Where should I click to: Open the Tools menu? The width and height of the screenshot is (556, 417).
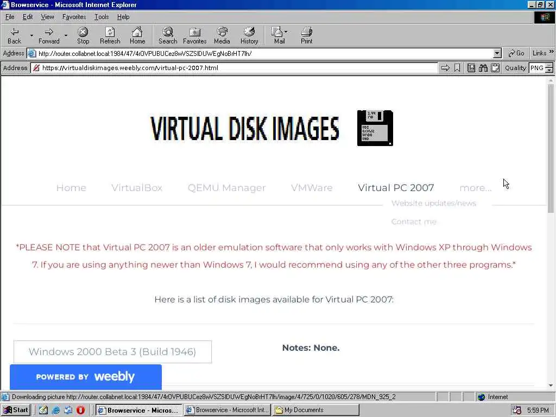(x=102, y=17)
